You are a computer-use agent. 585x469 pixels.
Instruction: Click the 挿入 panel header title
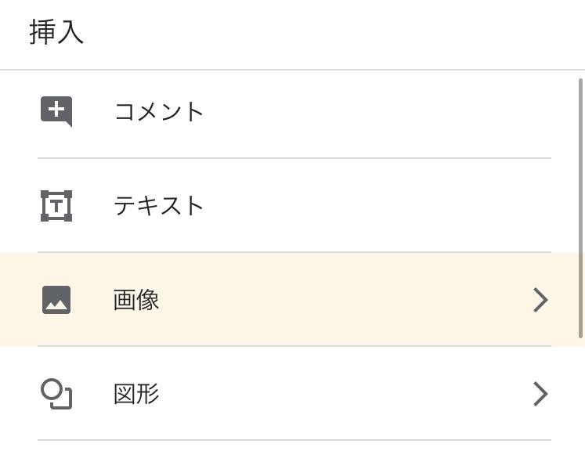coord(56,33)
